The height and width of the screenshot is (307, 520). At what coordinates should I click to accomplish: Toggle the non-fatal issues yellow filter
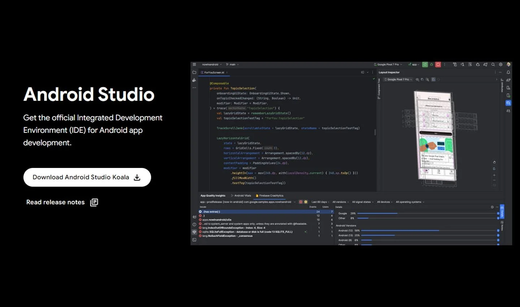coord(305,202)
